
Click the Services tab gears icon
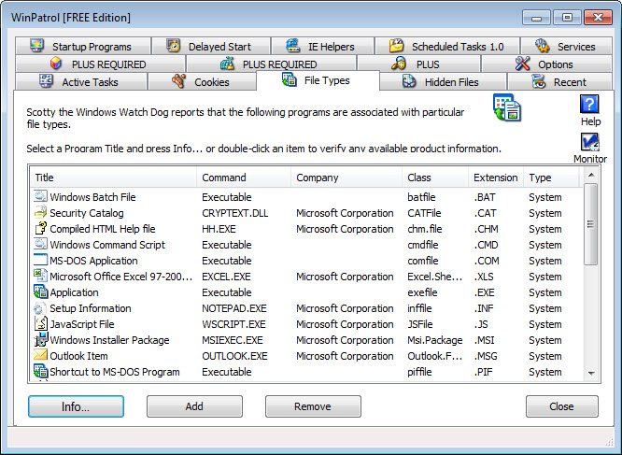click(543, 46)
